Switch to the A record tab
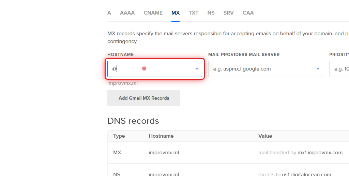Image resolution: width=349 pixels, height=176 pixels. click(x=109, y=13)
